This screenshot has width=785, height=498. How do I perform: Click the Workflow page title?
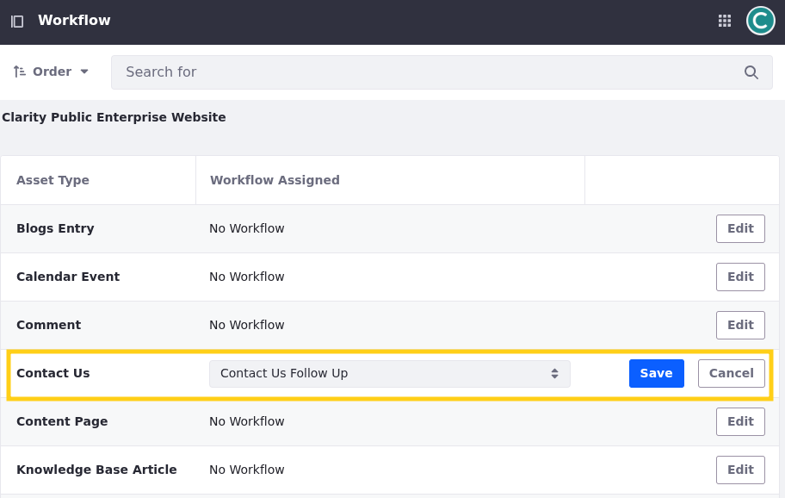(x=74, y=20)
